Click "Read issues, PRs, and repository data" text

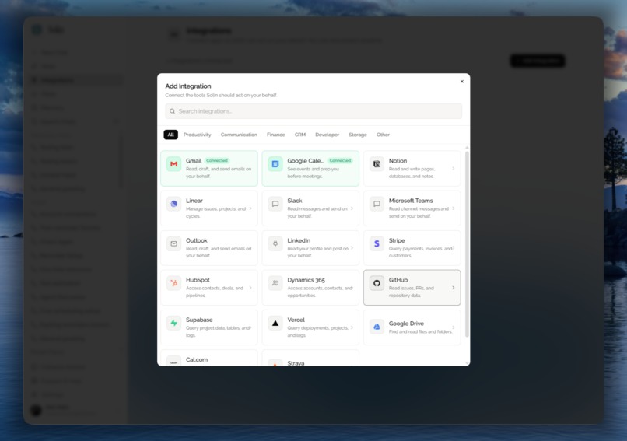(x=411, y=292)
